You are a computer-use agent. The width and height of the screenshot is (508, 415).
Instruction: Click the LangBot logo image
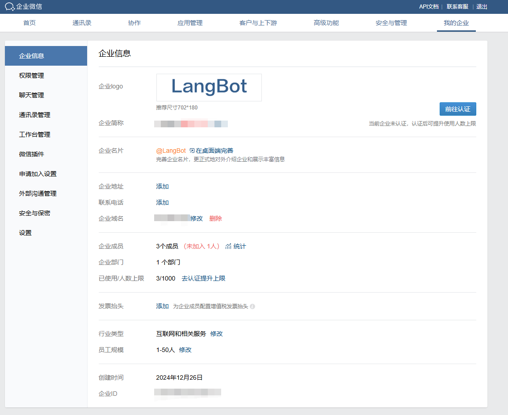209,87
